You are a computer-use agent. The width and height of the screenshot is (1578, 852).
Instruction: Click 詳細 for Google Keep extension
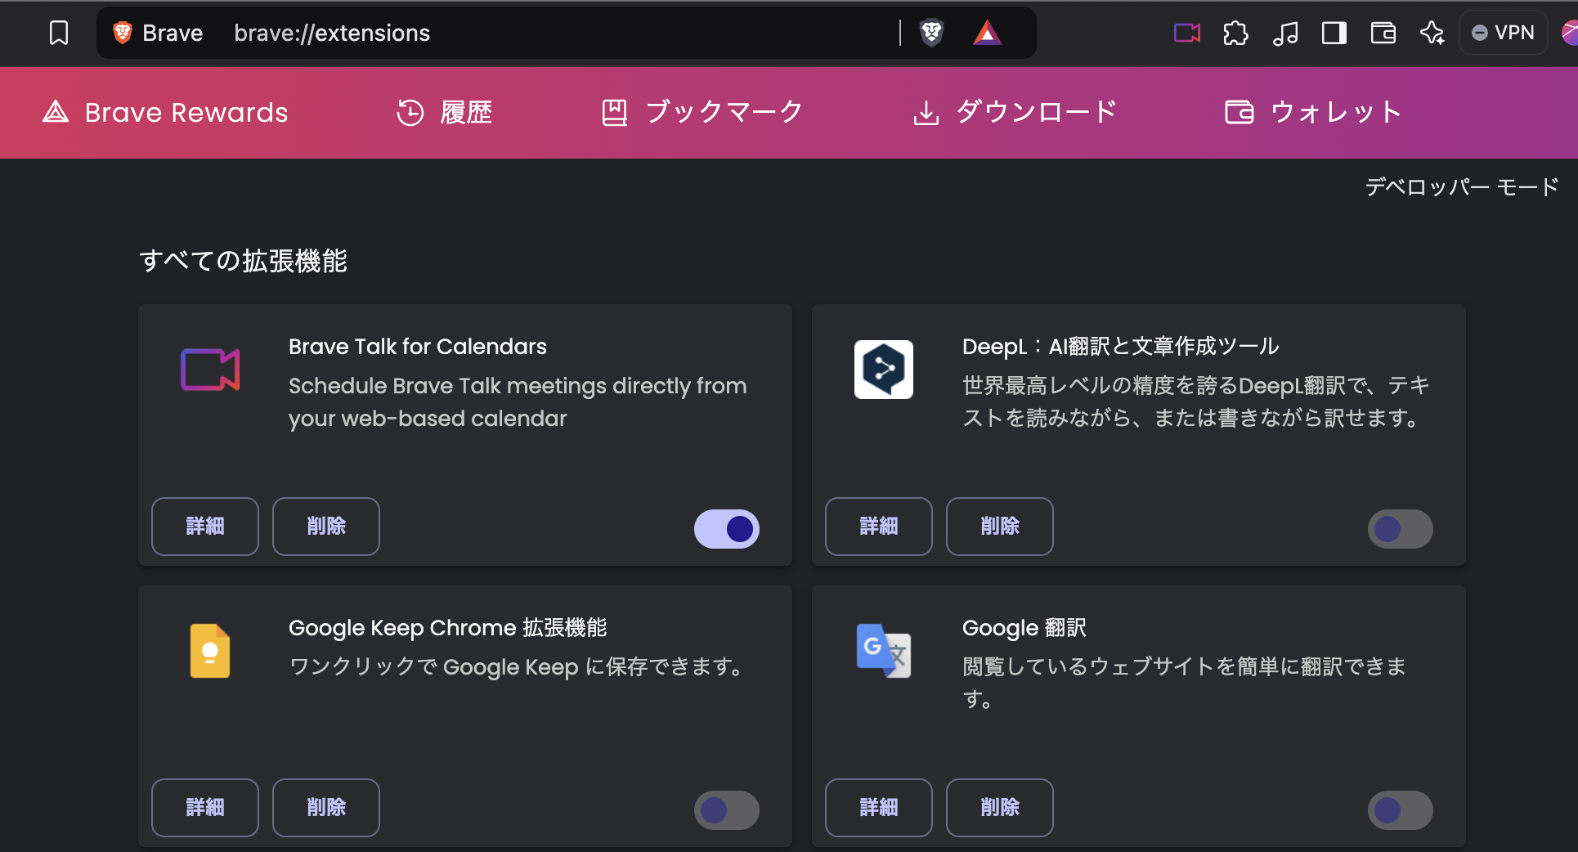(x=205, y=808)
